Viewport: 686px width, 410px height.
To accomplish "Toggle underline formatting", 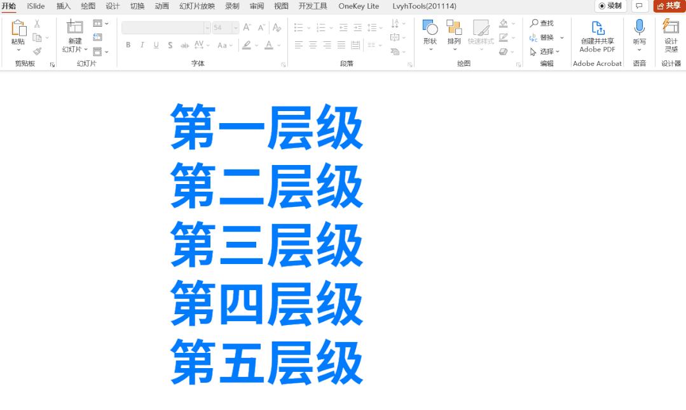I will 155,44.
